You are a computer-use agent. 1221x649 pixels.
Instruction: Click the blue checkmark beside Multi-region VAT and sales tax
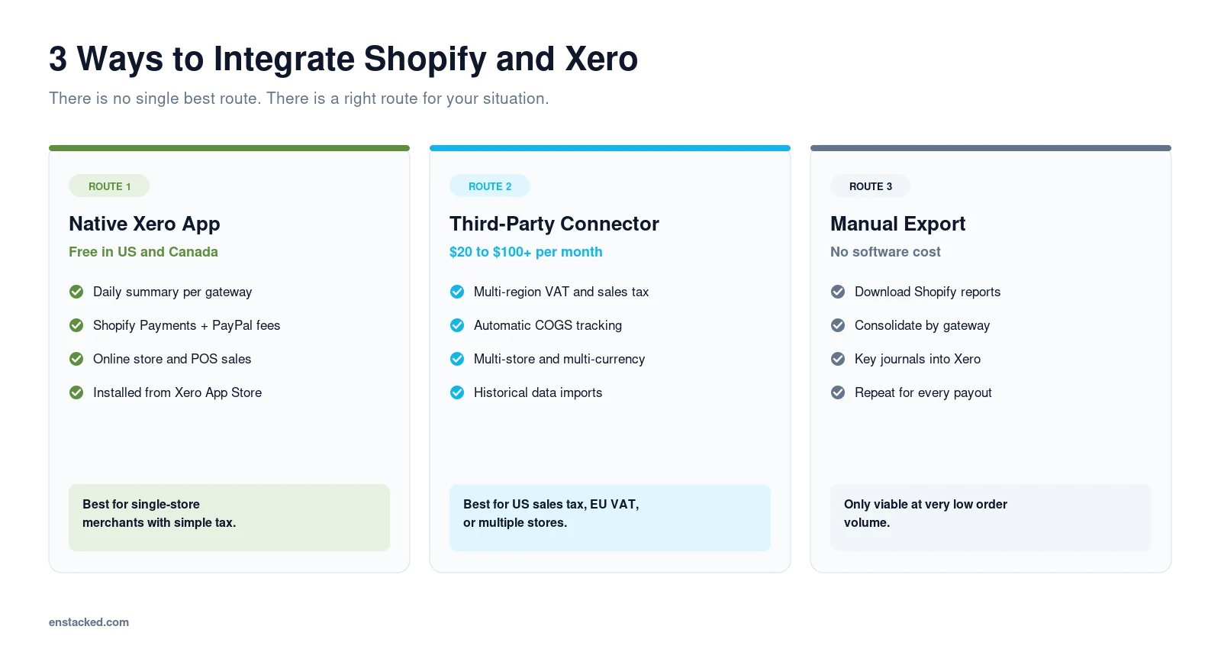457,292
